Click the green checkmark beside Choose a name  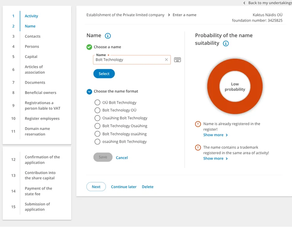tap(89, 47)
